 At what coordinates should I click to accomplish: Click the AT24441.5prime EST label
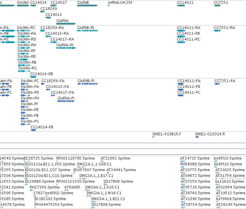121,170
